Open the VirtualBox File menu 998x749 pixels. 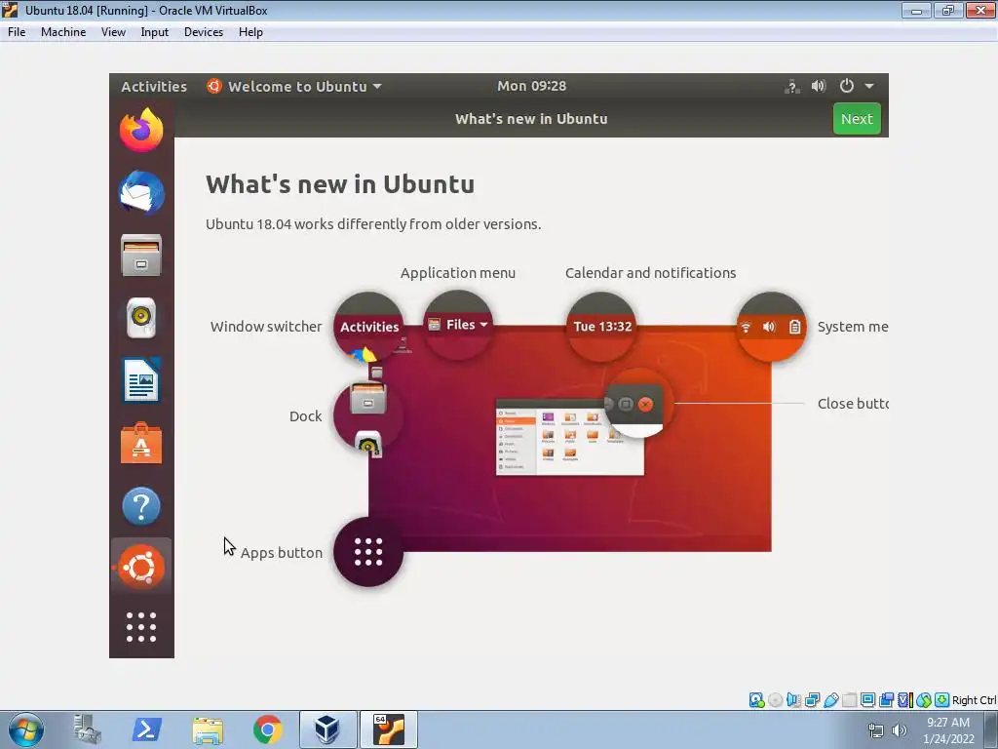point(17,32)
